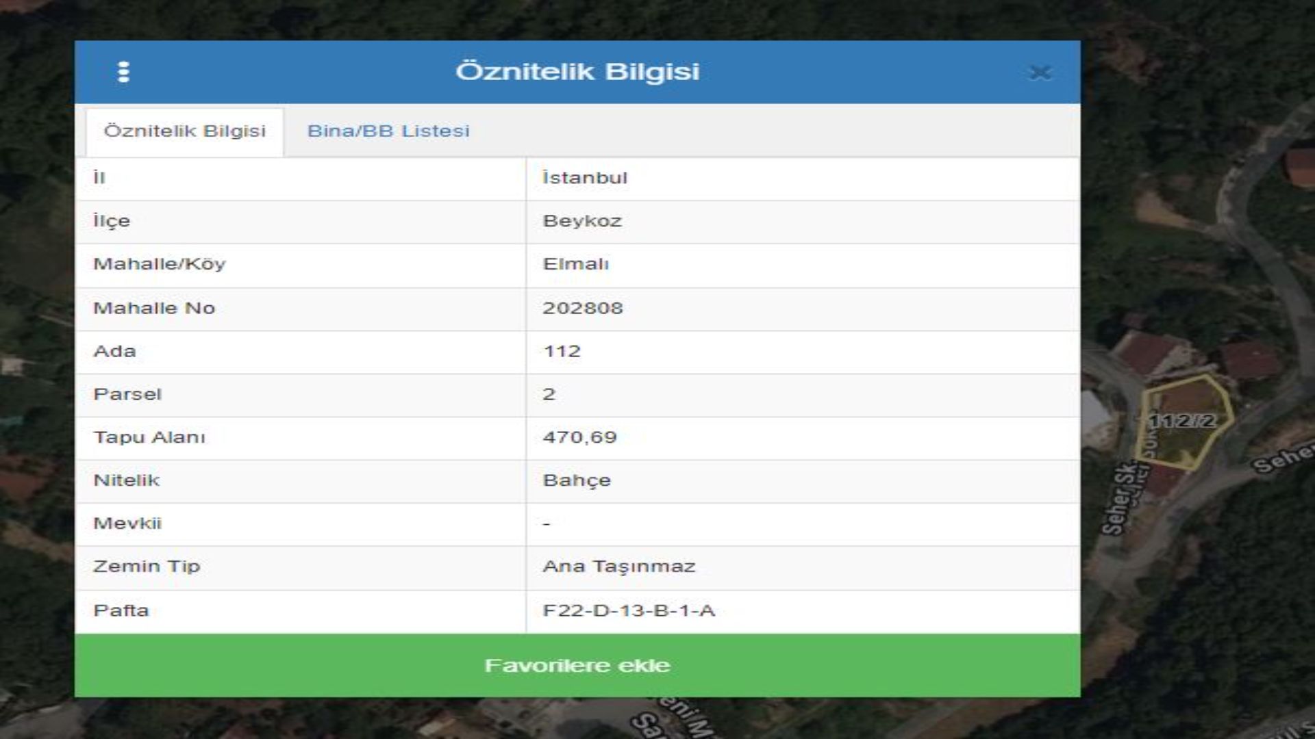Click the Mahalle No value 202808
This screenshot has width=1315, height=739.
click(x=583, y=308)
